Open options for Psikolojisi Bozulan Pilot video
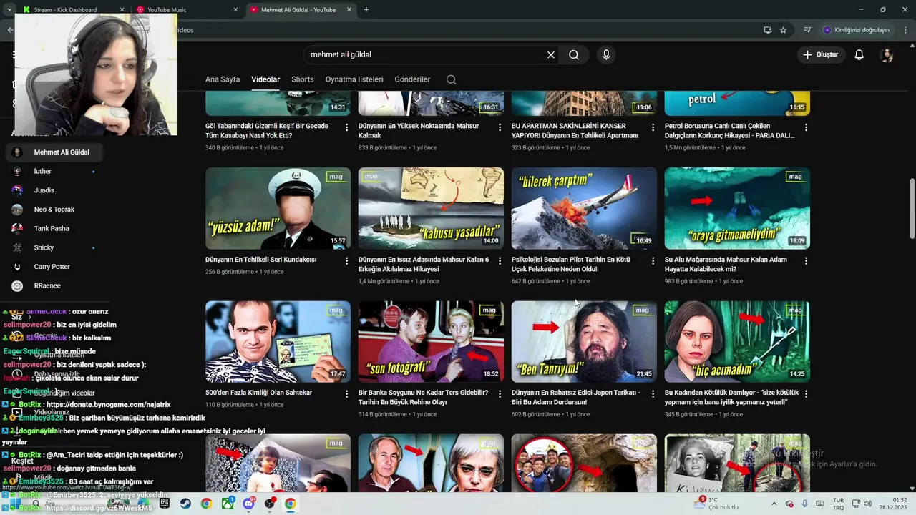 (653, 261)
